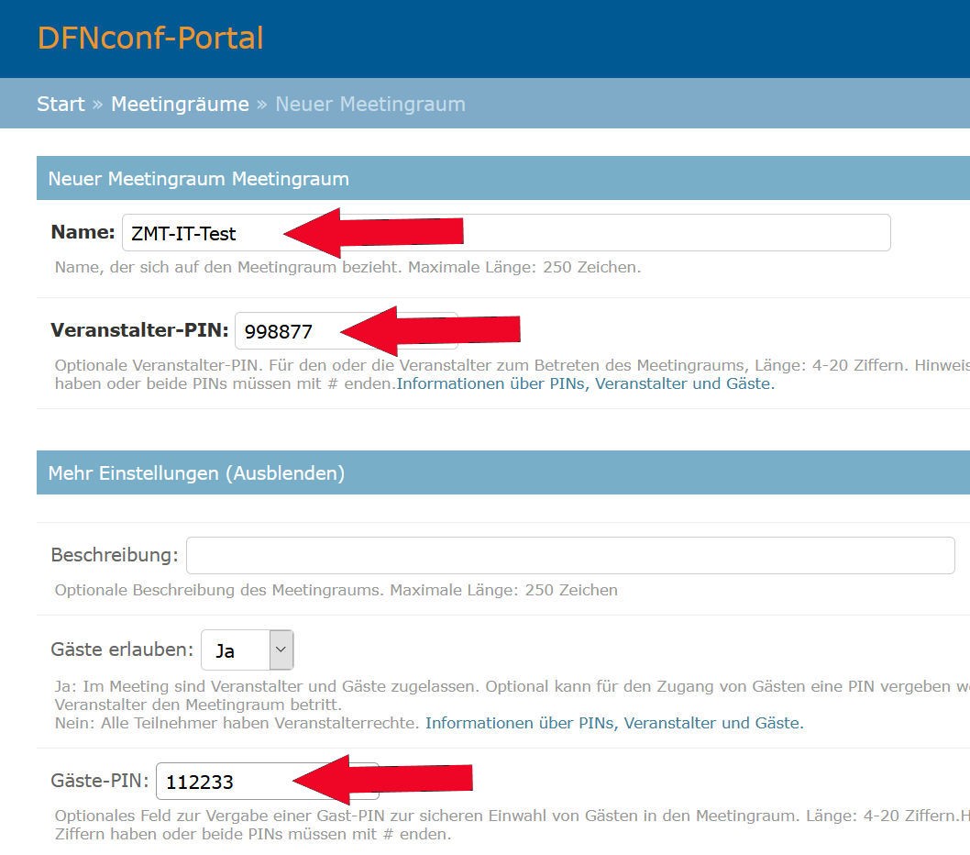Click the Gäste-PIN: label
Viewport: 970px width, 855px height.
pos(100,781)
